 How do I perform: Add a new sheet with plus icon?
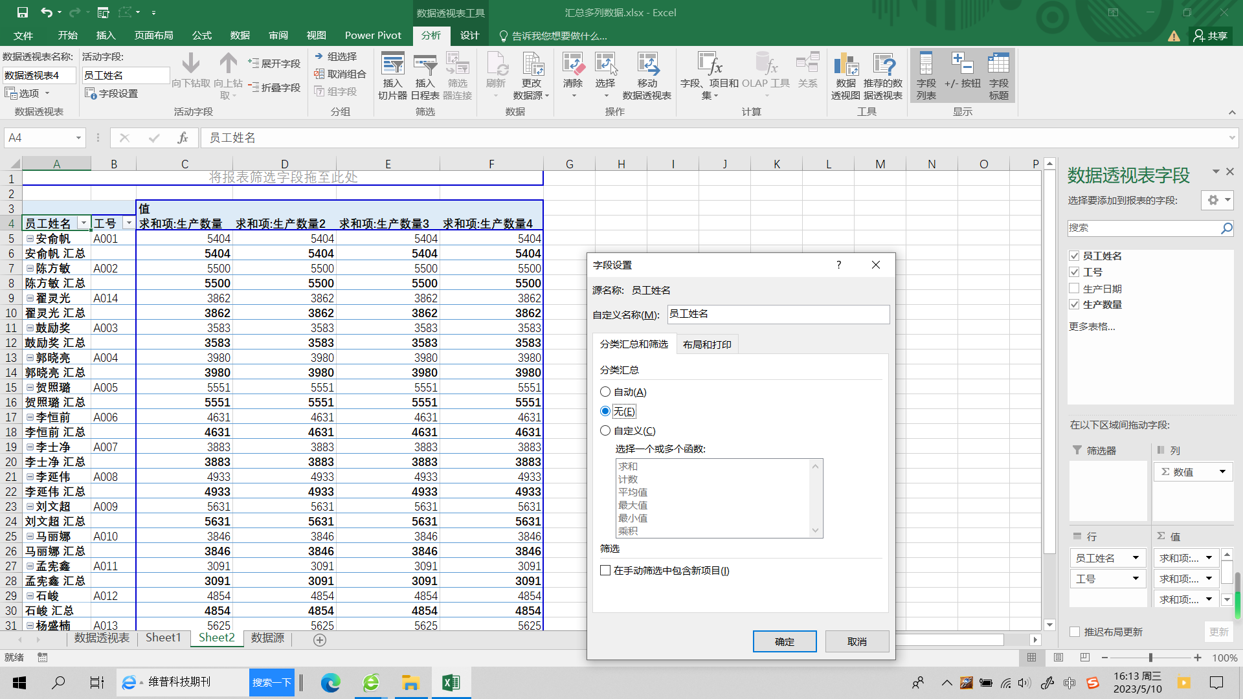319,639
